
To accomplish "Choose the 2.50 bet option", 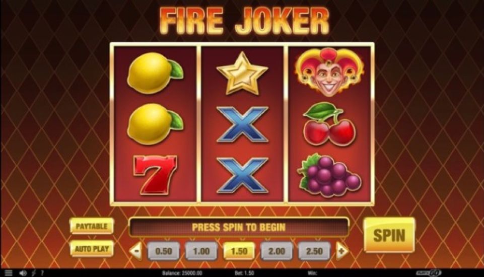I will coord(314,251).
